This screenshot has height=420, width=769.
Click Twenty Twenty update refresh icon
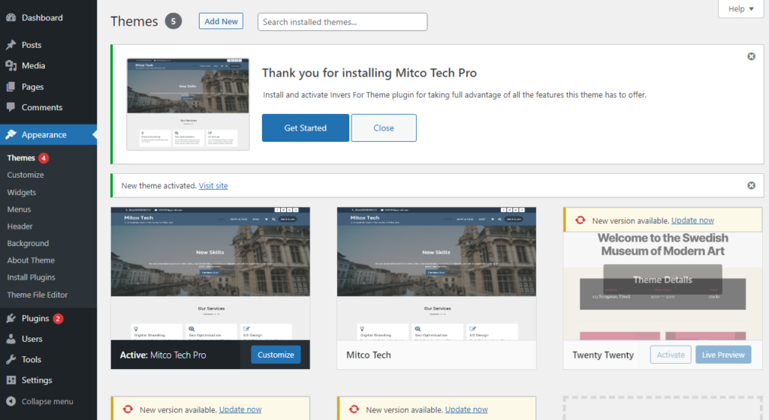coord(581,220)
